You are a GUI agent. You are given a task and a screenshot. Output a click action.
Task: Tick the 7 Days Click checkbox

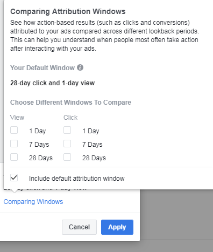67,144
